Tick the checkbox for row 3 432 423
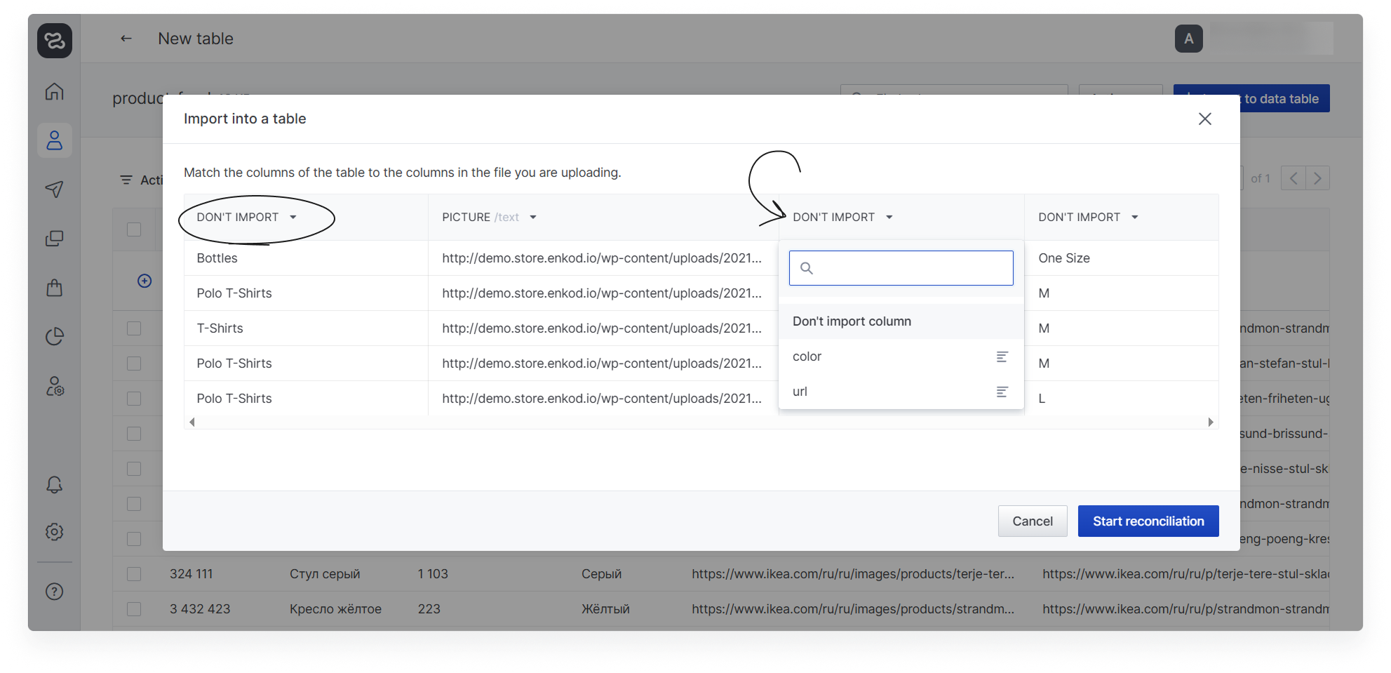 [134, 609]
